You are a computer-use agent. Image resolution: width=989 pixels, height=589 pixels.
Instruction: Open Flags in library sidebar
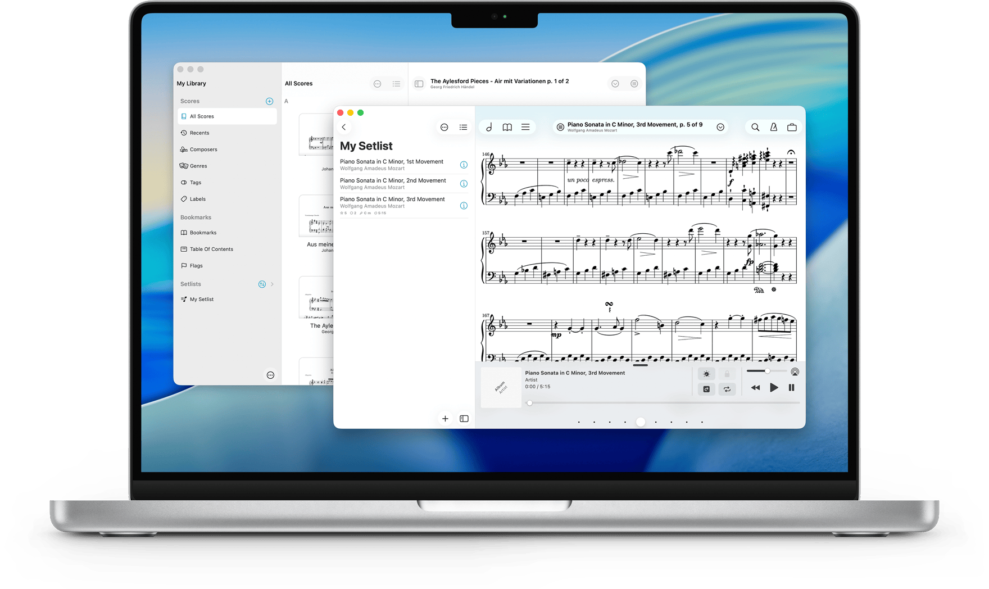[x=227, y=266]
